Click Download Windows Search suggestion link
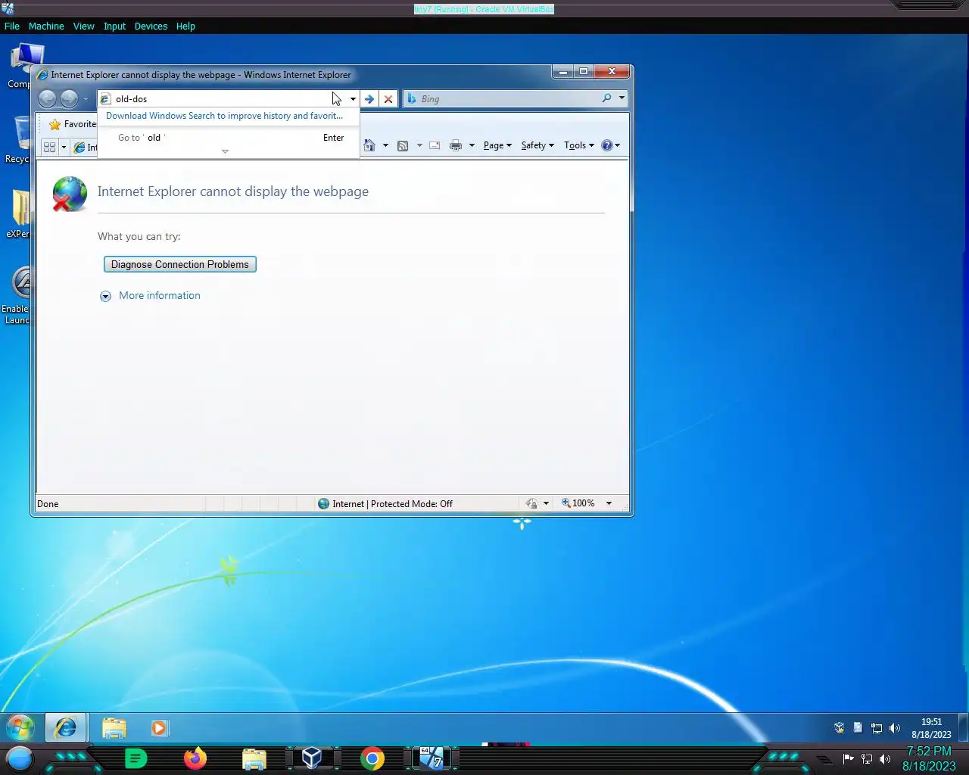 224,116
